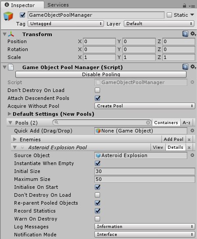
Task: Collapse the Pools (2) foldout
Action: pos(11,123)
